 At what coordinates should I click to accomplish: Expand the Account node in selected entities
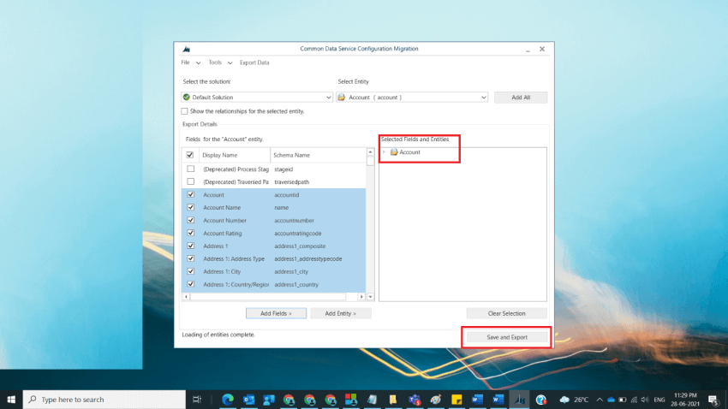[x=384, y=152]
